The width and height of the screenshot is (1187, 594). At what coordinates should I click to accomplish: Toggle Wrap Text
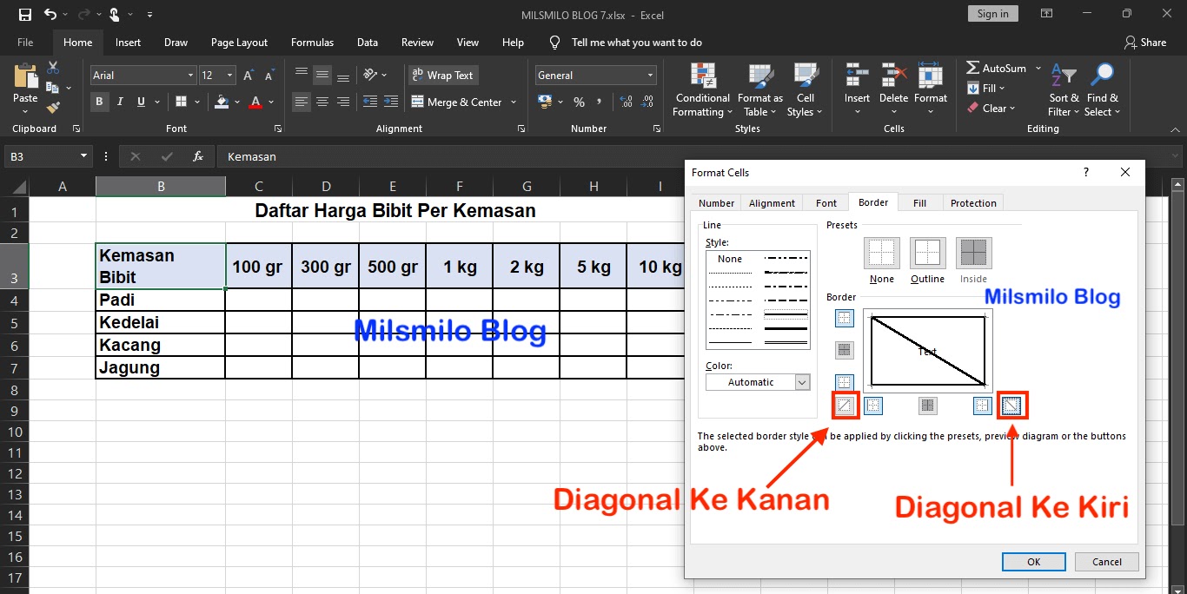coord(442,75)
